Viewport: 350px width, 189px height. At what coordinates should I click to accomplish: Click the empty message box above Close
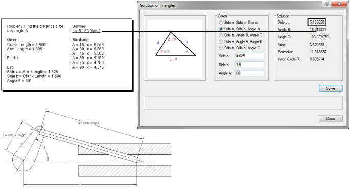(243, 103)
